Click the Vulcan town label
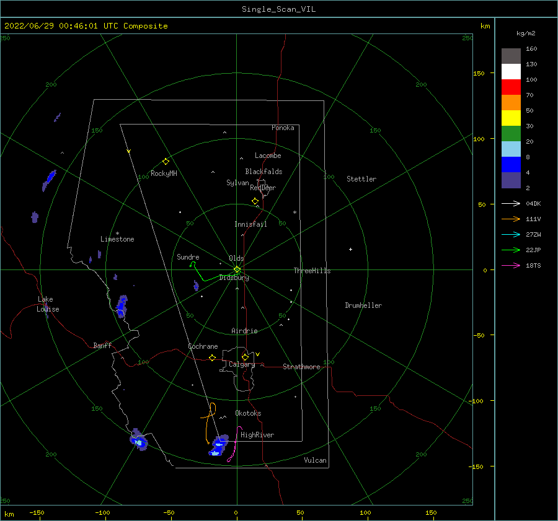 coord(316,460)
